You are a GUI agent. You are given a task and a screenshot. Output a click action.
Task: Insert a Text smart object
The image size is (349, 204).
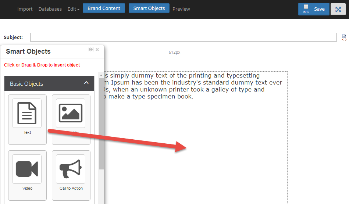pos(27,119)
